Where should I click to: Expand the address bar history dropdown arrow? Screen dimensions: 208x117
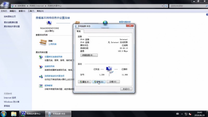[x=162, y=6]
